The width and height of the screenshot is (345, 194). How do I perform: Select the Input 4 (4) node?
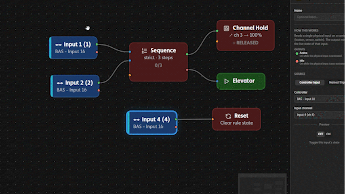(151, 122)
